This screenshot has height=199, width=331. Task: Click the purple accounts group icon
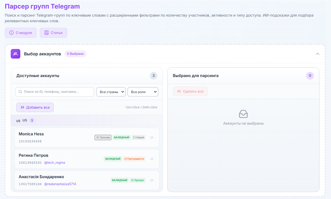15,54
